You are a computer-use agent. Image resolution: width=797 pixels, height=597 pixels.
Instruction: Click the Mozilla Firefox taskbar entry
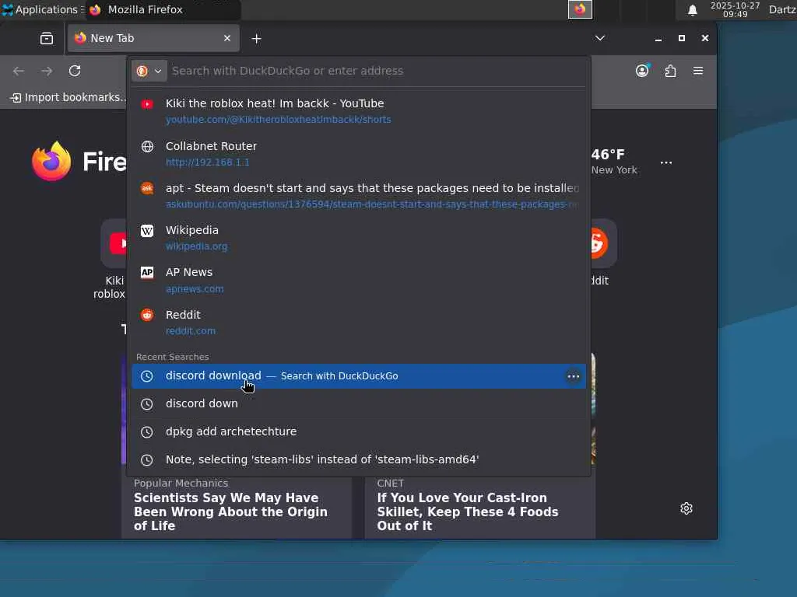click(163, 9)
